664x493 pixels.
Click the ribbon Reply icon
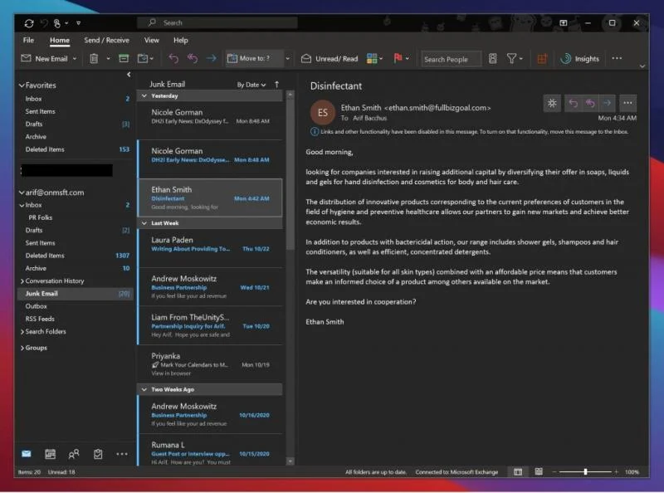(173, 58)
